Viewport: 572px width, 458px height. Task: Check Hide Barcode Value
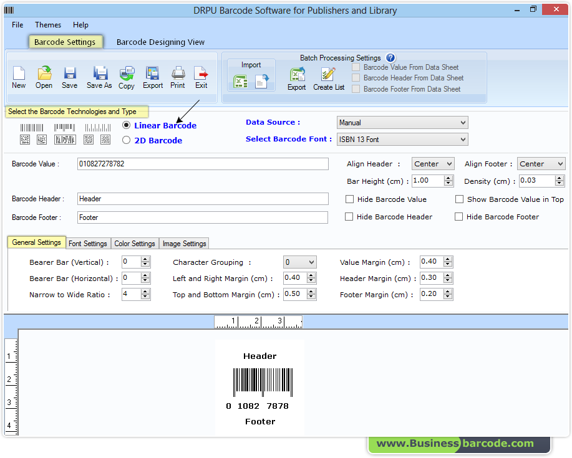[349, 199]
